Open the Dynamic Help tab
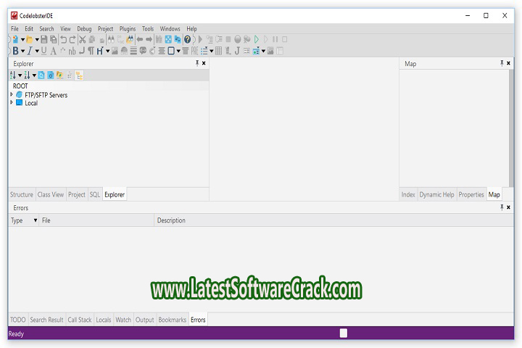 (436, 195)
